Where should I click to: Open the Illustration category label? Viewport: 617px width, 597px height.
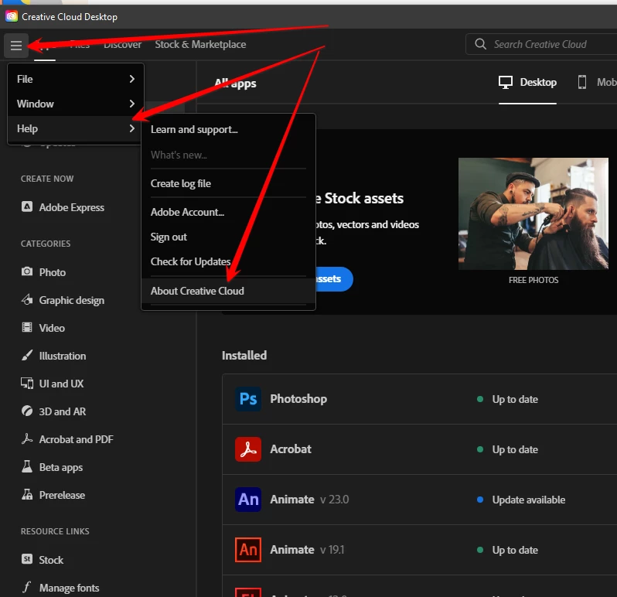click(63, 356)
